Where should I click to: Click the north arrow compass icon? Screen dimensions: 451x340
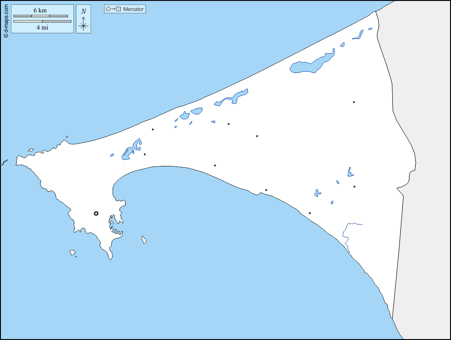click(x=84, y=24)
